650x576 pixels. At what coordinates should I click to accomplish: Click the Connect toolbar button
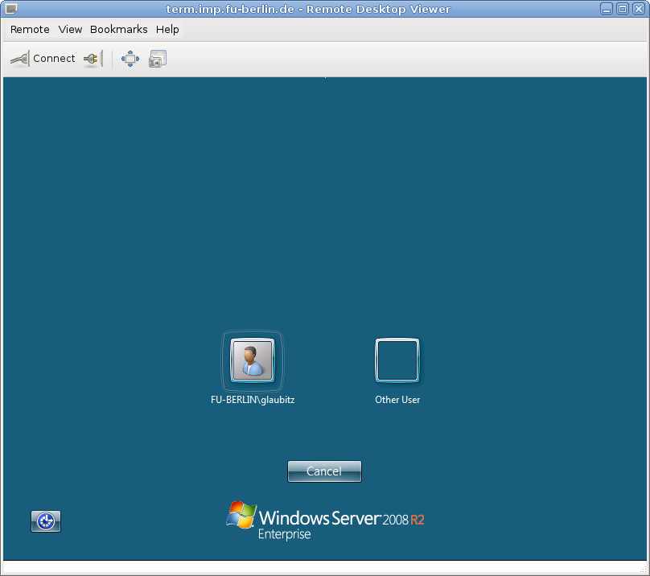tap(43, 59)
